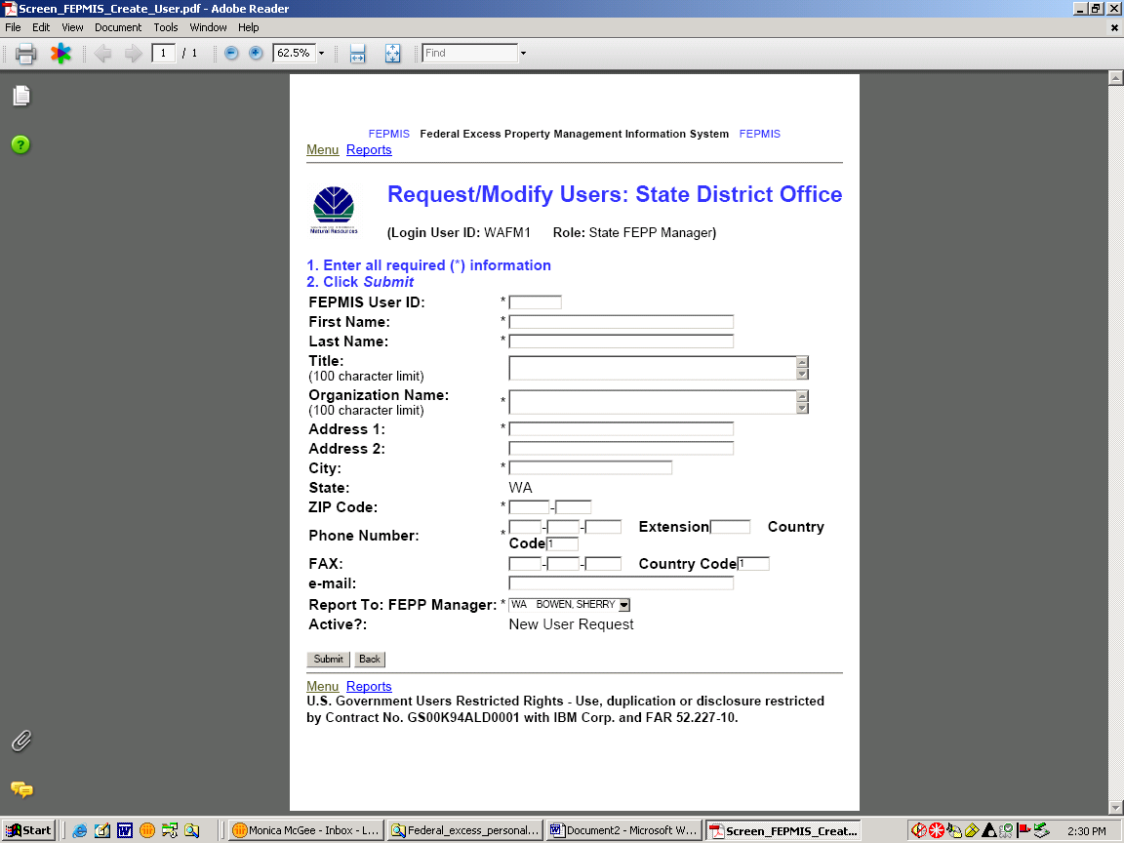Click the red asterisk system tray icon
Viewport: 1124px width, 843px height.
click(937, 831)
